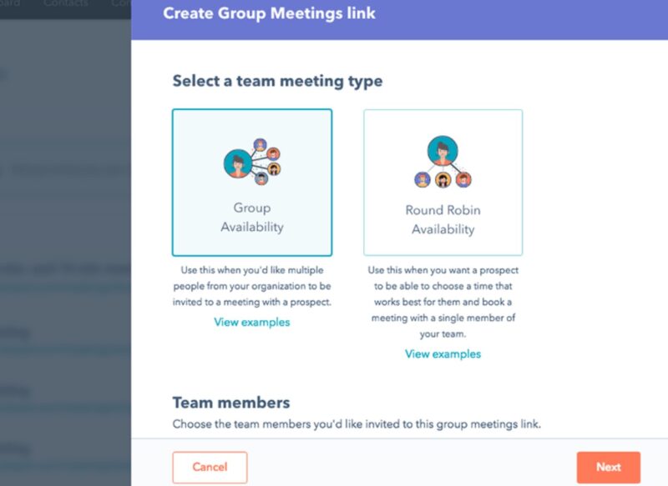Click the 'Team members' section heading
The width and height of the screenshot is (668, 486).
pyautogui.click(x=231, y=403)
